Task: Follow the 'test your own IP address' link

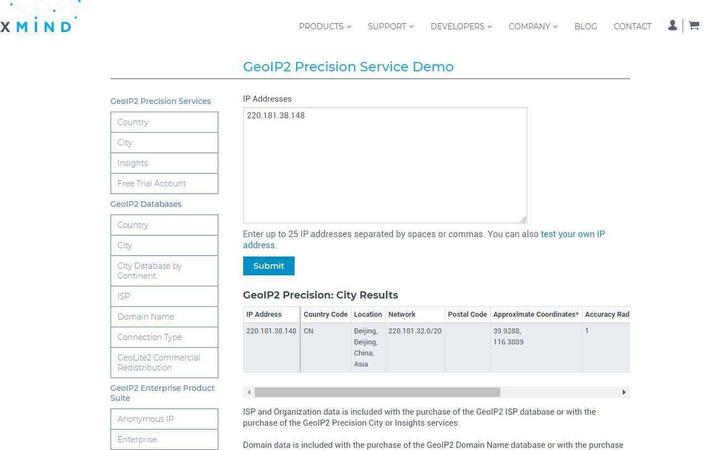Action: click(424, 239)
